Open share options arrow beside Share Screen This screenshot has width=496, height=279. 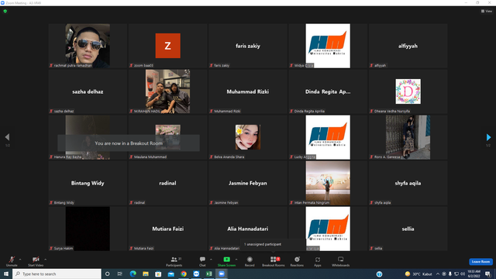coord(236,260)
